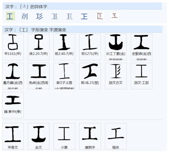Open the 郭.成.23(楚) glyph thumbnail

pyautogui.click(x=90, y=76)
